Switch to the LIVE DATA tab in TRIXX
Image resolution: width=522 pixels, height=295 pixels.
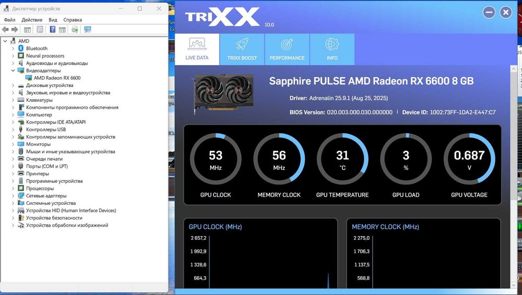[197, 49]
